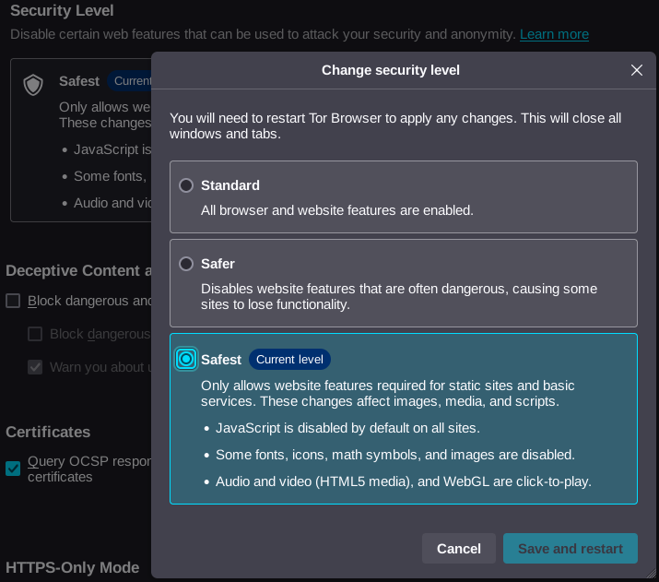The height and width of the screenshot is (582, 659).
Task: Click the Cancel button
Action: tap(458, 549)
